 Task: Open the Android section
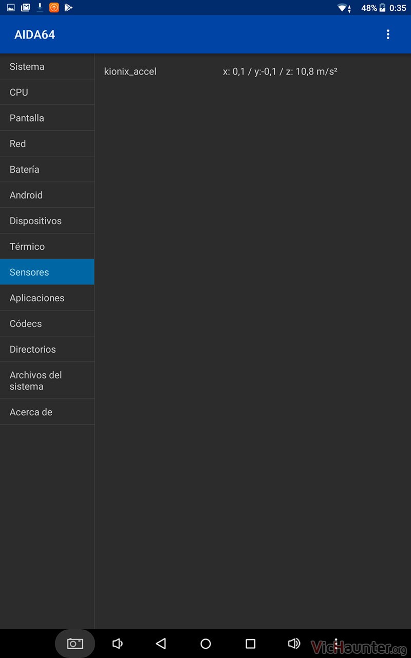click(x=47, y=195)
